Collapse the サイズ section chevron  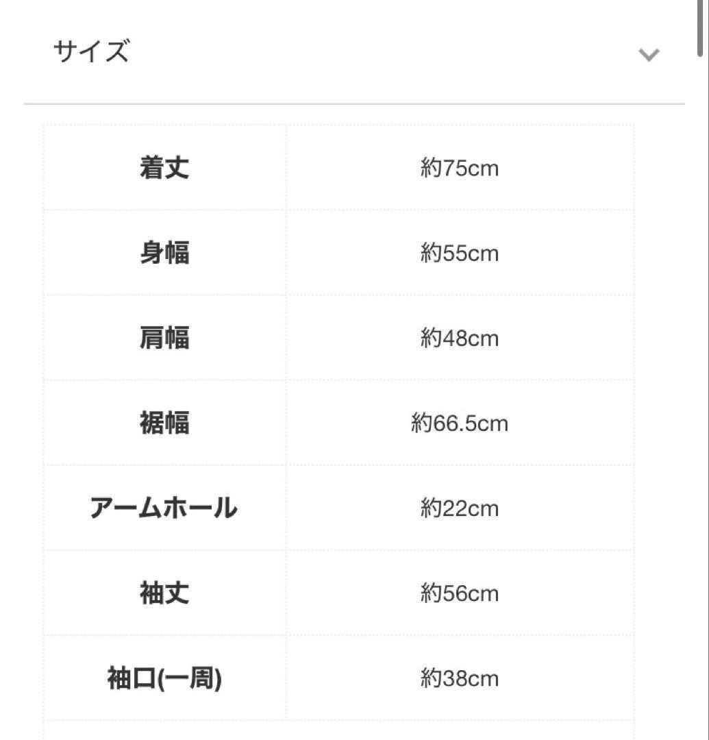click(x=648, y=55)
